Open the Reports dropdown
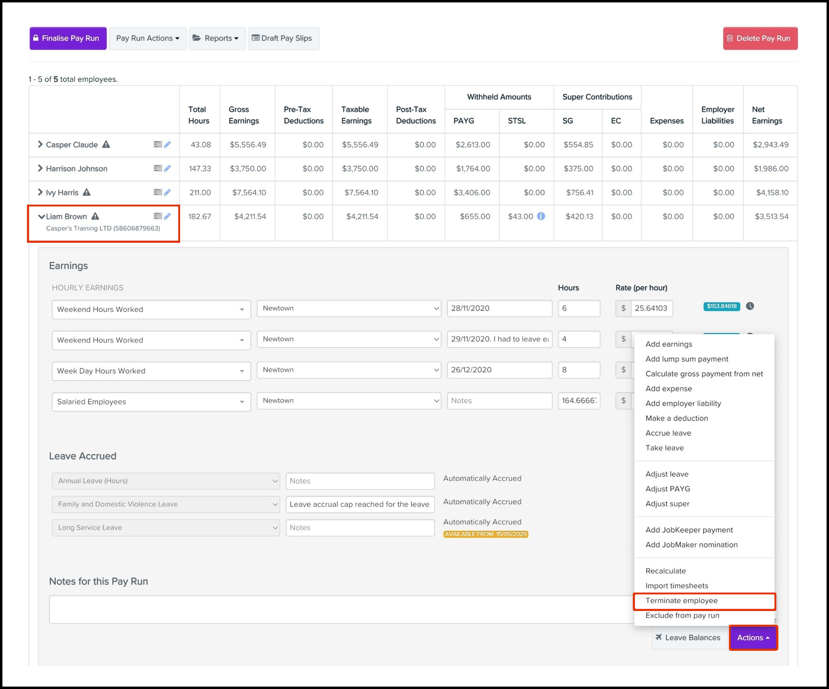The height and width of the screenshot is (689, 829). click(x=217, y=38)
